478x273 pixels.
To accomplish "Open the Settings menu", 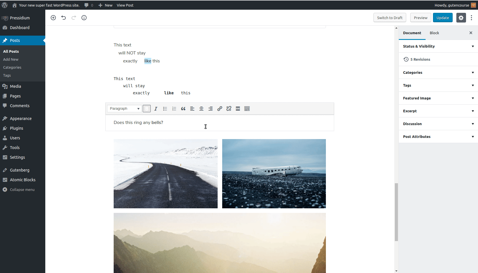I will [23, 157].
